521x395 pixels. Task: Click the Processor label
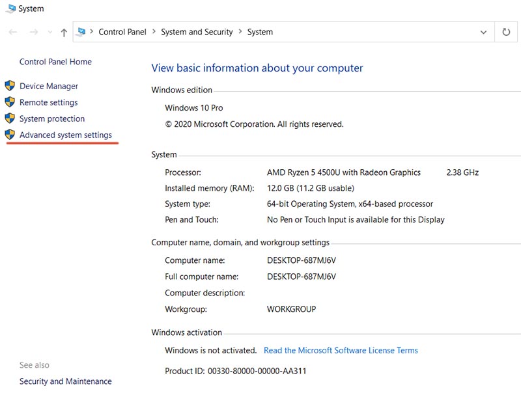183,172
